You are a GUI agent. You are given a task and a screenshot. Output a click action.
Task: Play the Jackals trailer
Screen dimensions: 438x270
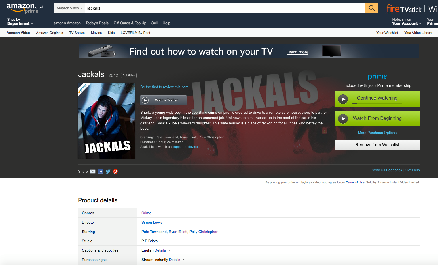click(x=163, y=100)
